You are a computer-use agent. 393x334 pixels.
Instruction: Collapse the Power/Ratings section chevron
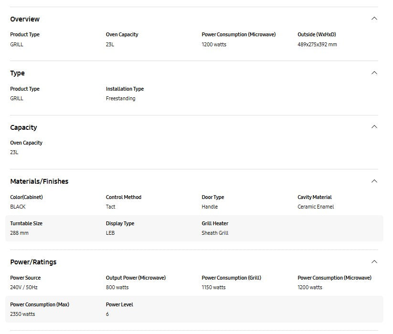pyautogui.click(x=374, y=262)
